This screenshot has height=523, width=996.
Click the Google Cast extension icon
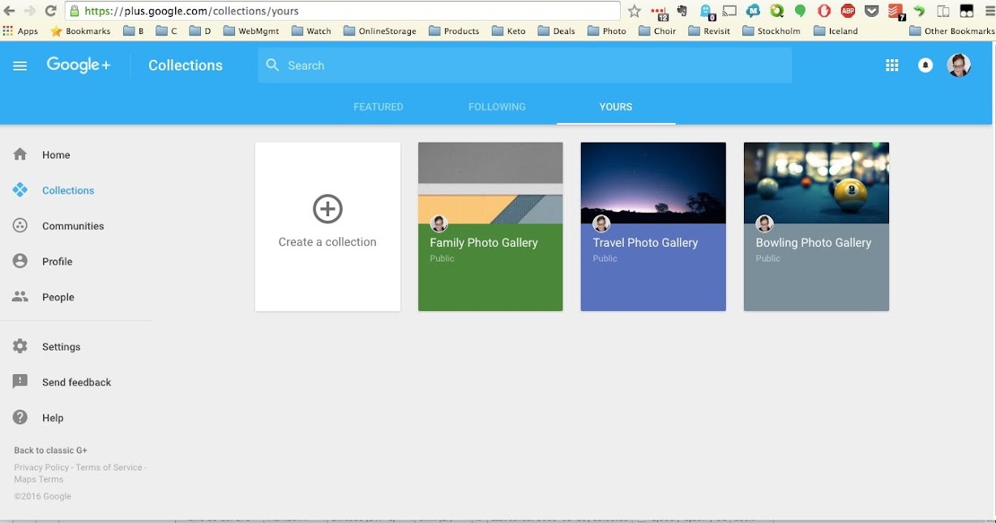pos(730,11)
